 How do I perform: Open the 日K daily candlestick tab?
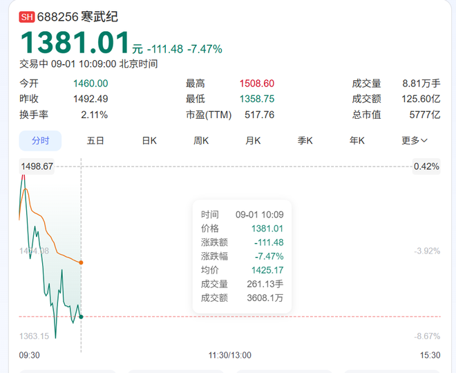[x=149, y=140]
